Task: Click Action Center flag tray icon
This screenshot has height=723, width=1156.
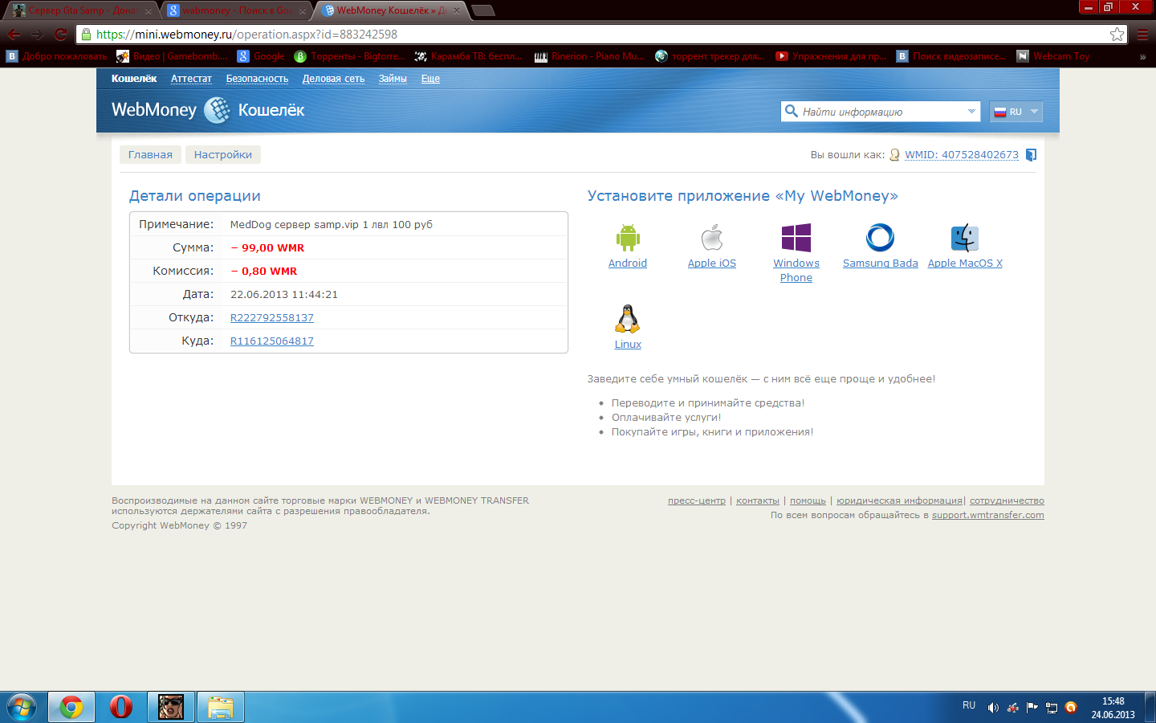Action: [x=1032, y=708]
